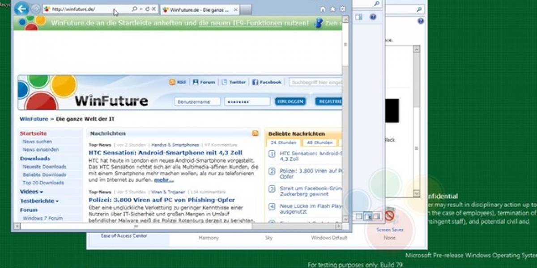Expand the Testberichte sidebar menu

tap(39, 201)
